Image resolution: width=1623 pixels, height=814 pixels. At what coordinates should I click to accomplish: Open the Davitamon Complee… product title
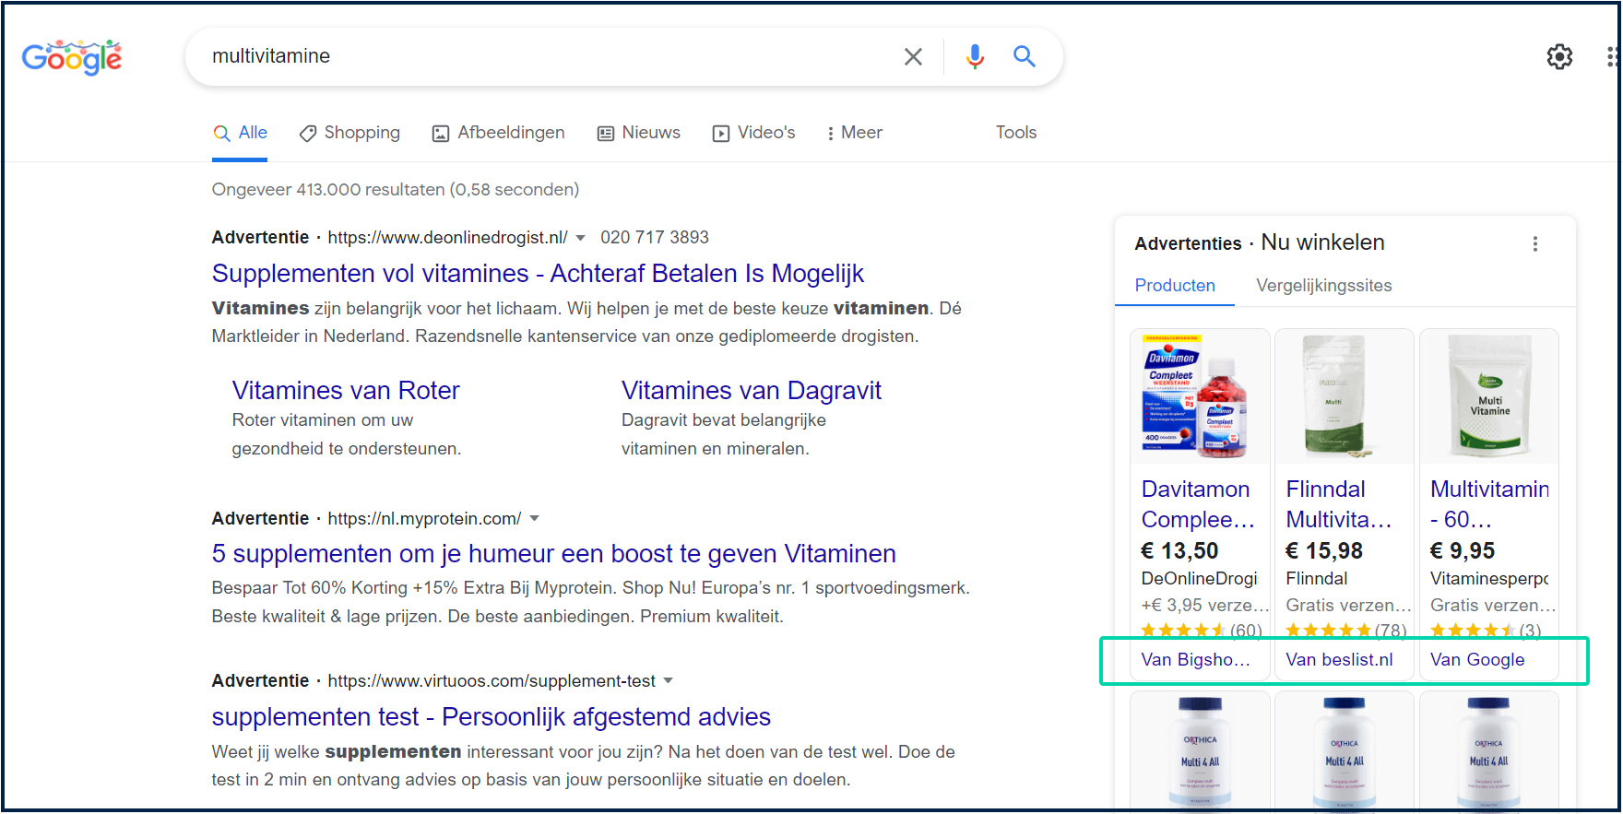(1198, 504)
